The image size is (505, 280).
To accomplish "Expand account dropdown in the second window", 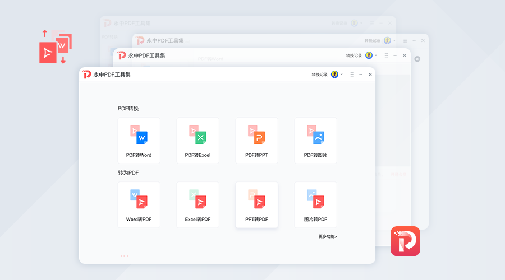I will point(376,55).
